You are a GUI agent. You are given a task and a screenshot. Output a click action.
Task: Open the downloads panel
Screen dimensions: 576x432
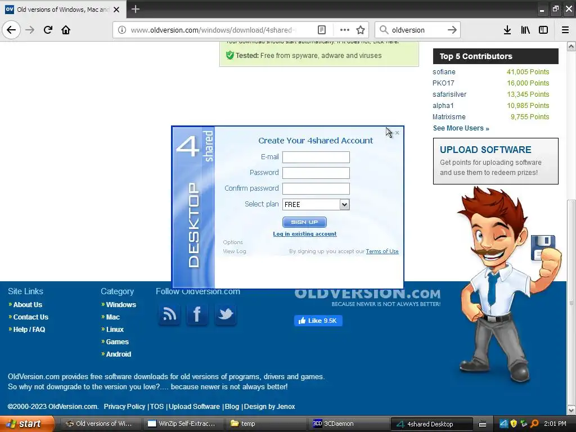point(507,30)
